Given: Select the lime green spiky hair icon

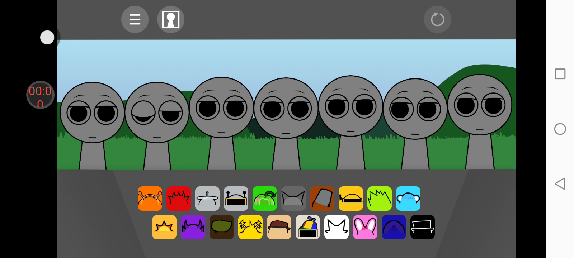Looking at the screenshot, I should [x=380, y=199].
